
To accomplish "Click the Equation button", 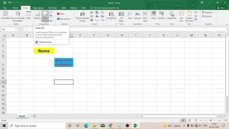I will (x=207, y=13).
